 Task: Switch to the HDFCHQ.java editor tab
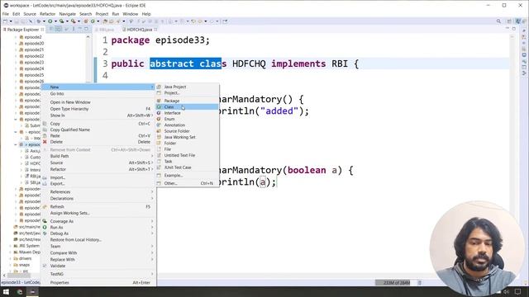click(140, 30)
